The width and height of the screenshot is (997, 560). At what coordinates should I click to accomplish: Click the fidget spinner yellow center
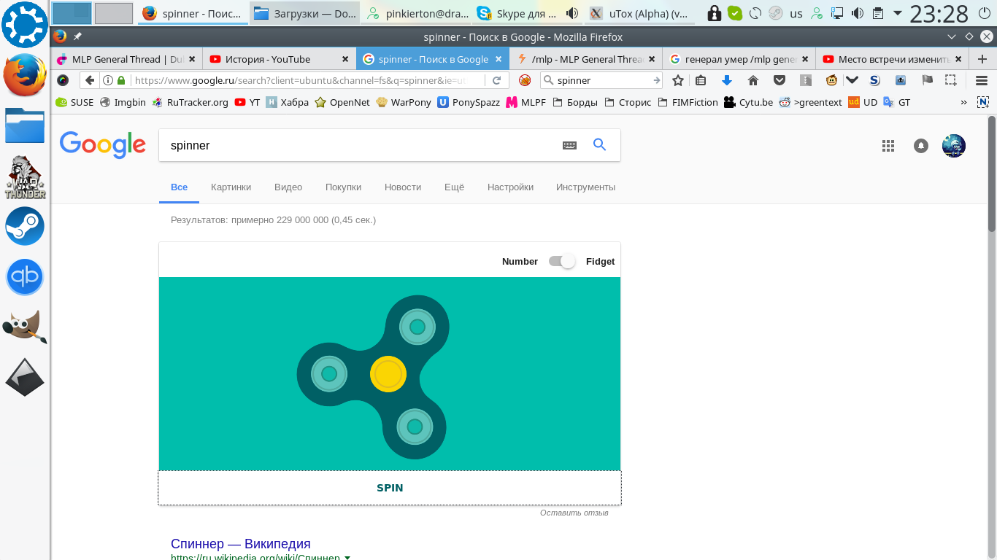coord(387,373)
